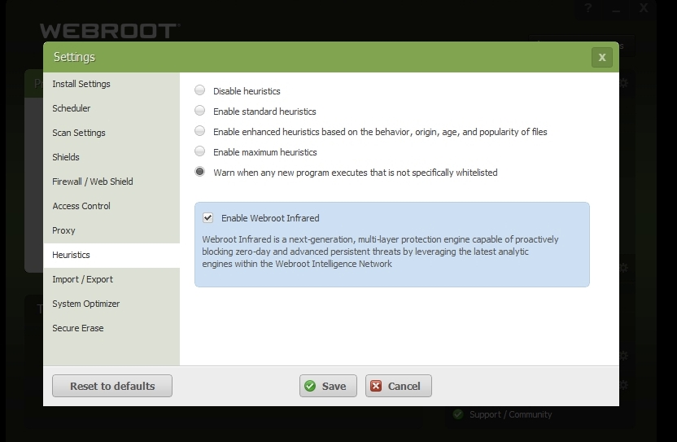Screen dimensions: 677x442
Task: Uncheck Enable Webroot Infrared
Action: (x=208, y=218)
